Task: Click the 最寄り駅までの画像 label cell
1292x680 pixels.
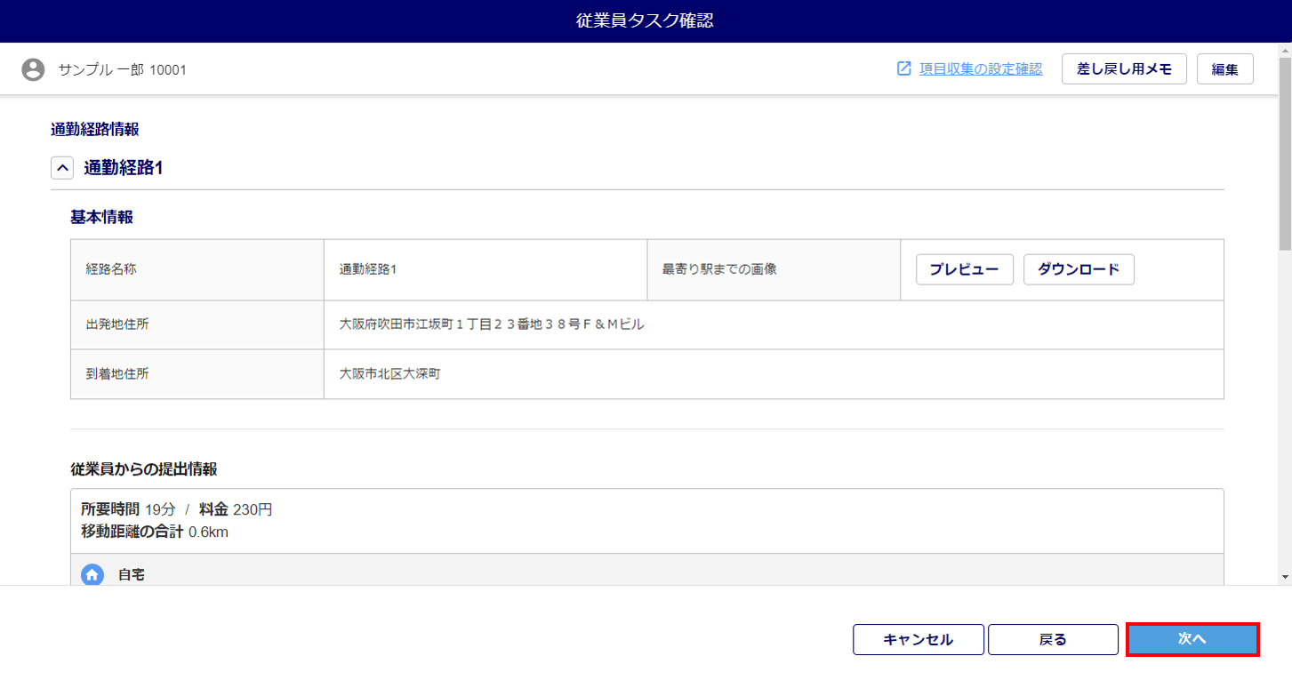Action: [774, 269]
